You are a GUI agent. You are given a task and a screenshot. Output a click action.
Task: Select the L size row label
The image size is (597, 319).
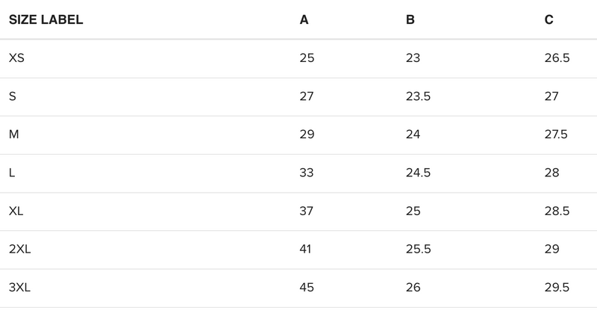pos(12,173)
